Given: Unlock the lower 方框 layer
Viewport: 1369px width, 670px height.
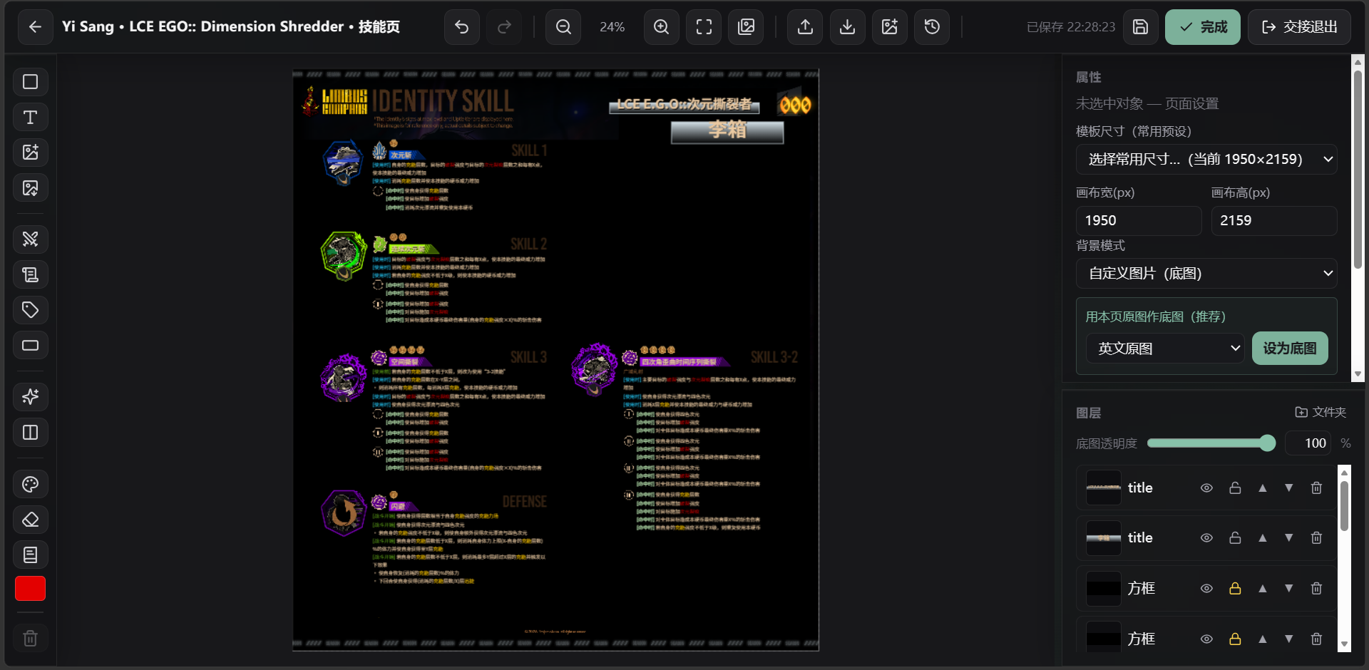Looking at the screenshot, I should pyautogui.click(x=1235, y=639).
